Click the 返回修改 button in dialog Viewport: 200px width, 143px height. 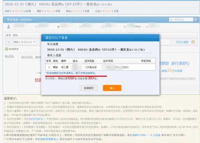point(89,88)
